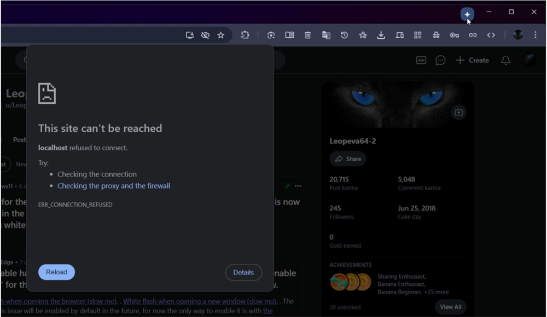Click the Details button
547x317 pixels.
[243, 272]
